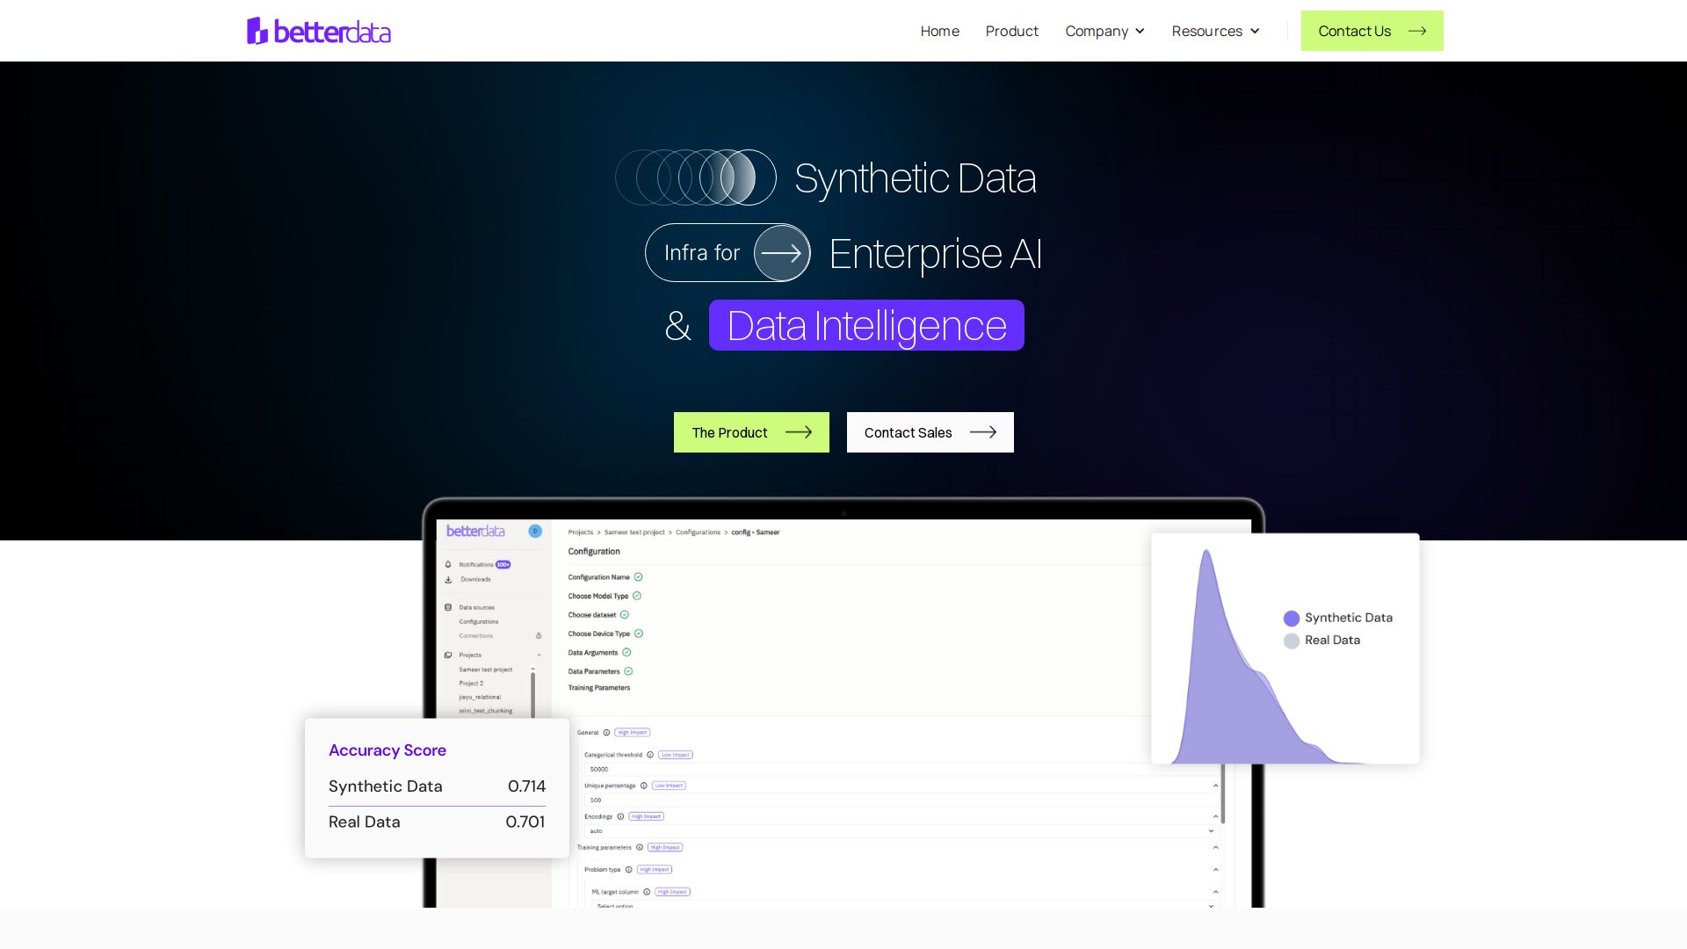Click the config - Sameer breadcrumb

[x=756, y=532]
